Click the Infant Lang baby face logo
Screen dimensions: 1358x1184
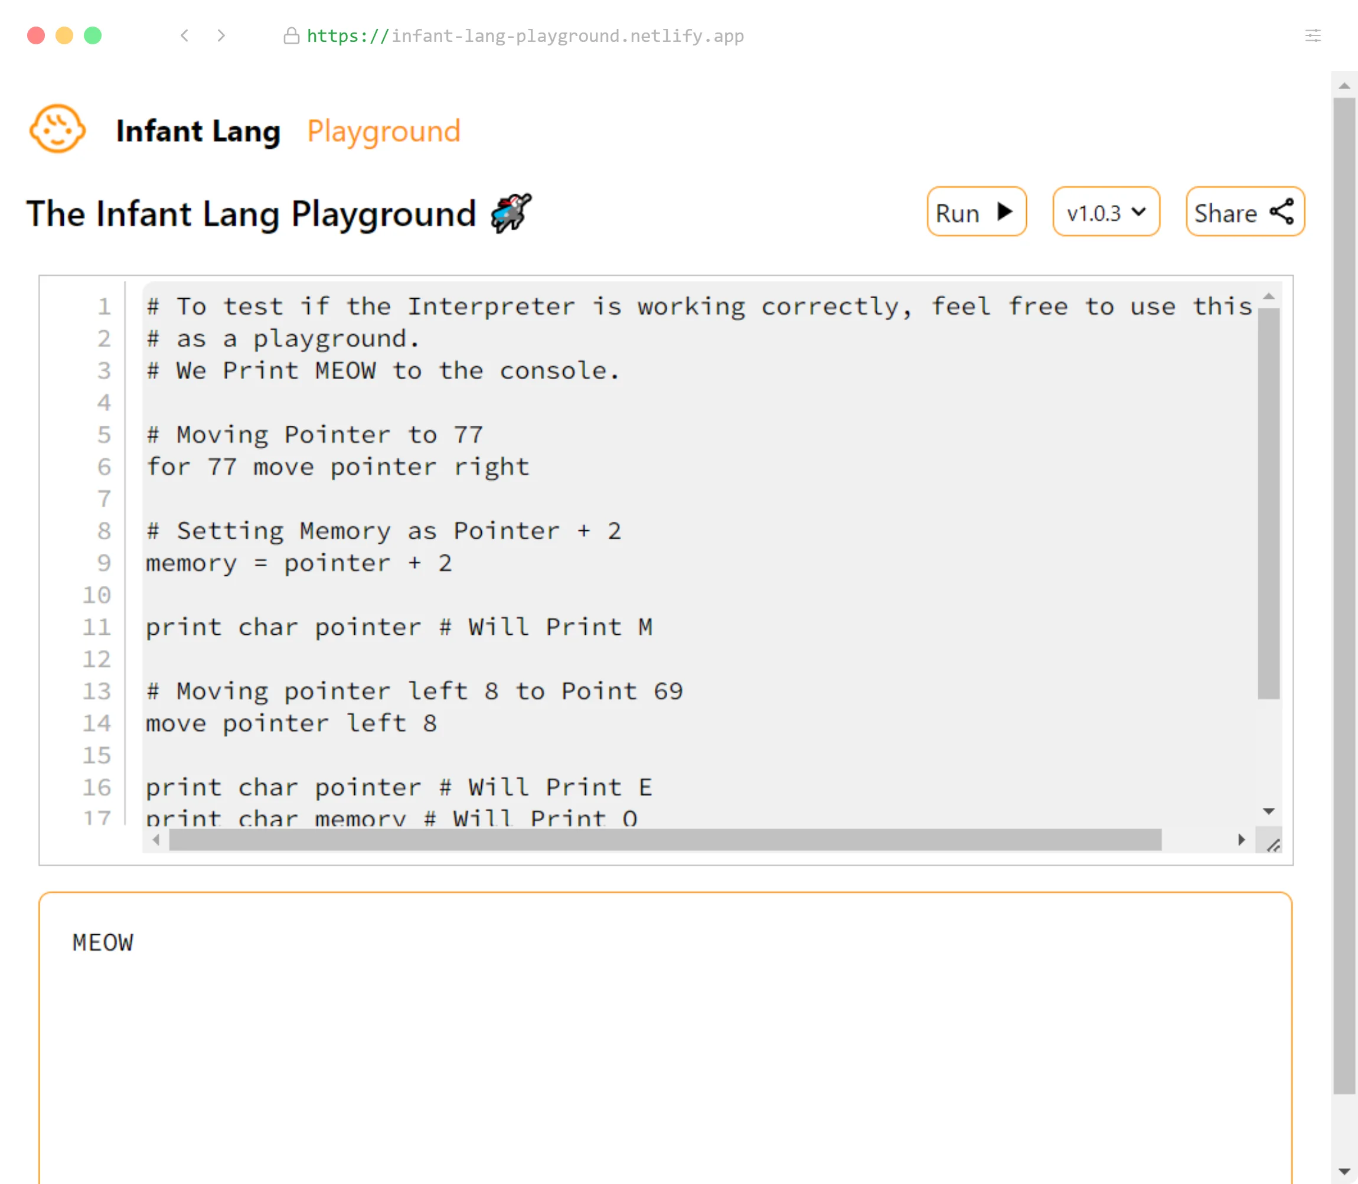click(x=57, y=129)
